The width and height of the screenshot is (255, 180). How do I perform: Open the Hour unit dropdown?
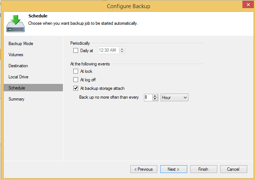174,98
